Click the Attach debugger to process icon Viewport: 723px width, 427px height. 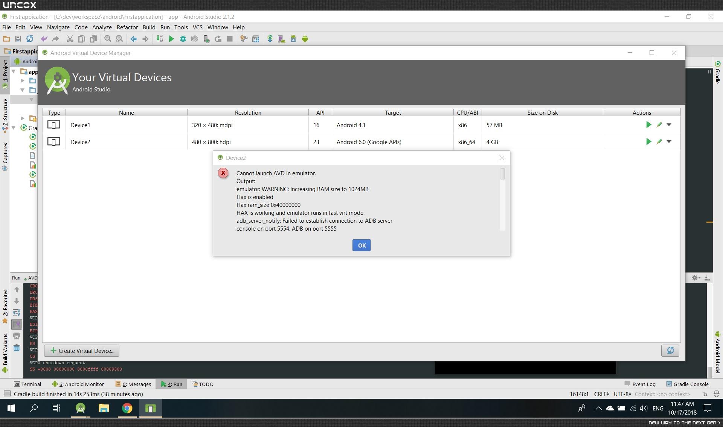pyautogui.click(x=206, y=39)
